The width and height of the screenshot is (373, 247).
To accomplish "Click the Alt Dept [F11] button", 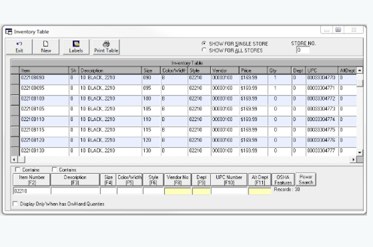I will click(x=259, y=179).
